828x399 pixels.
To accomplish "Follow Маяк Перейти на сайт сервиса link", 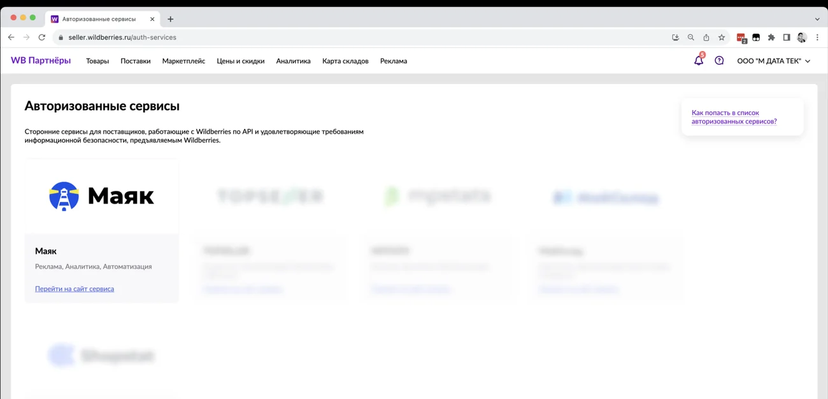I will pyautogui.click(x=75, y=289).
